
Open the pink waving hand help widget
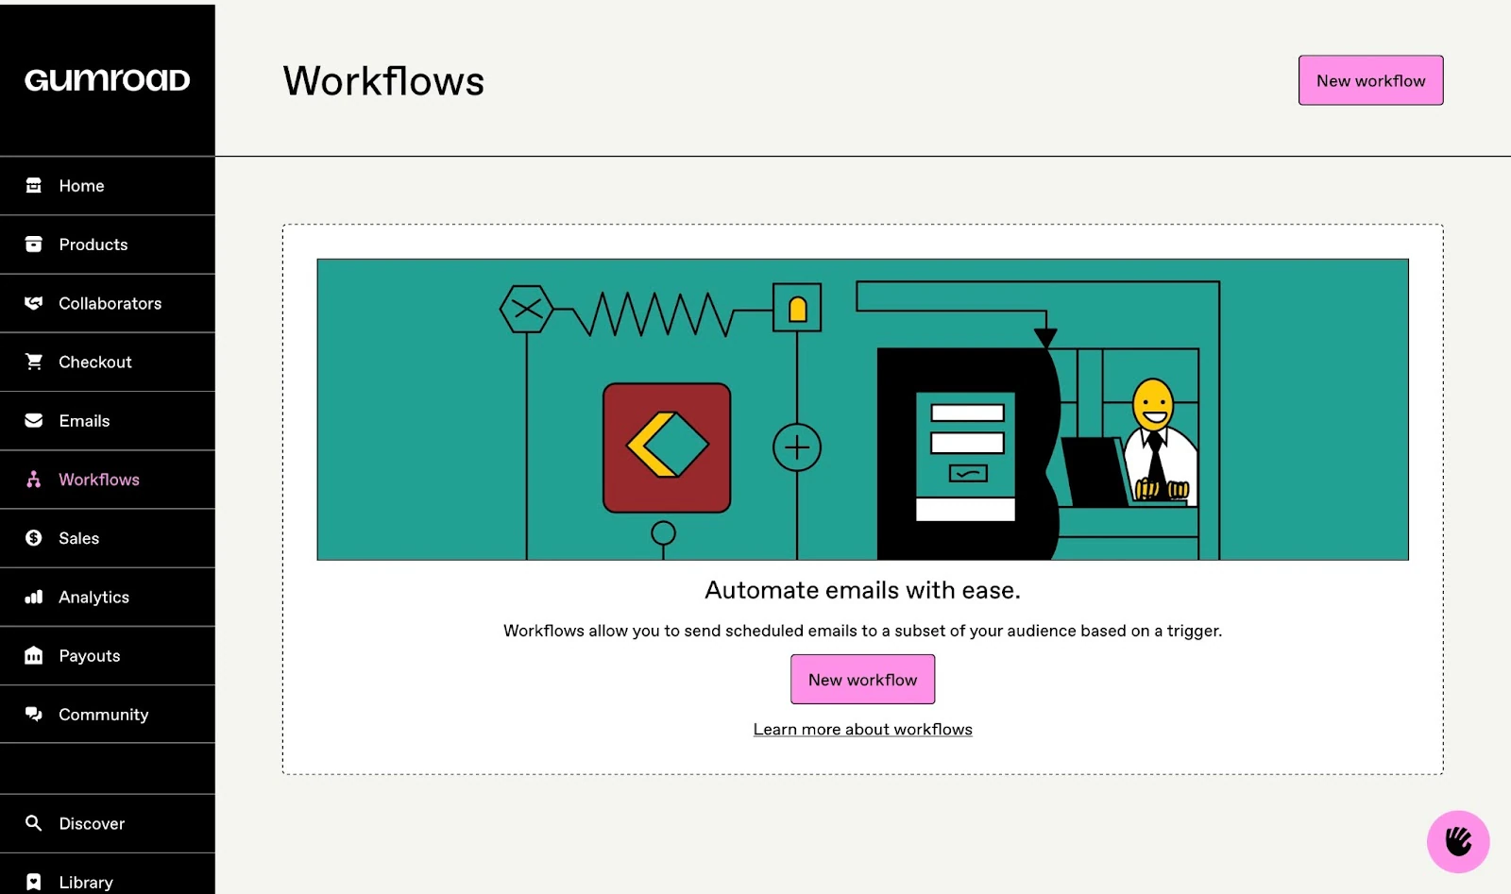[1458, 842]
